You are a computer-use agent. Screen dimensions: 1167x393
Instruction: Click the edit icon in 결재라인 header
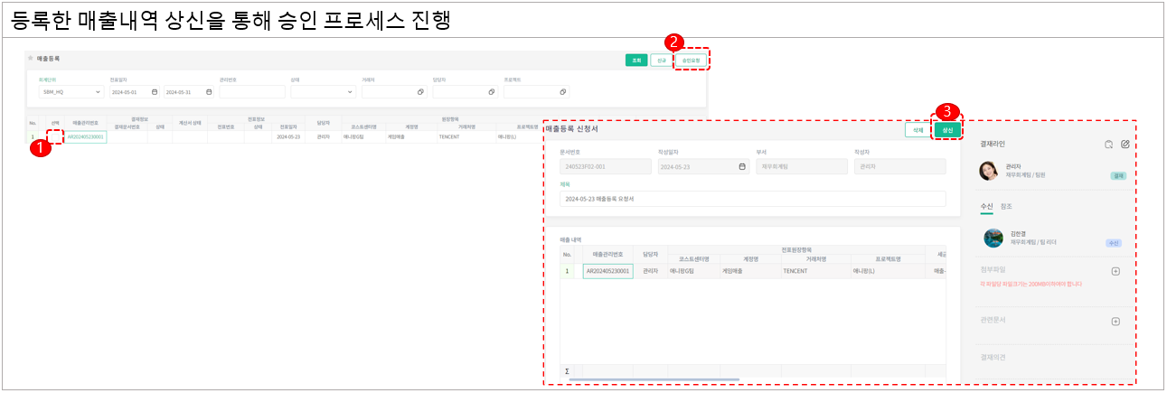click(x=1125, y=144)
